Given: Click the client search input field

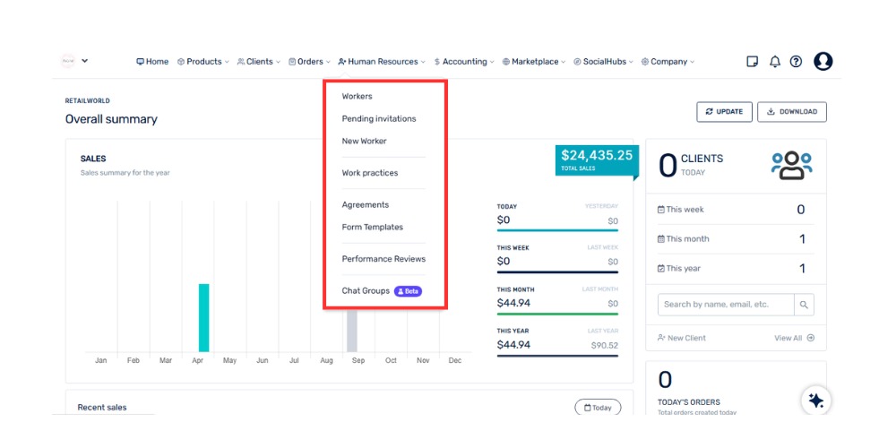Looking at the screenshot, I should pyautogui.click(x=725, y=305).
